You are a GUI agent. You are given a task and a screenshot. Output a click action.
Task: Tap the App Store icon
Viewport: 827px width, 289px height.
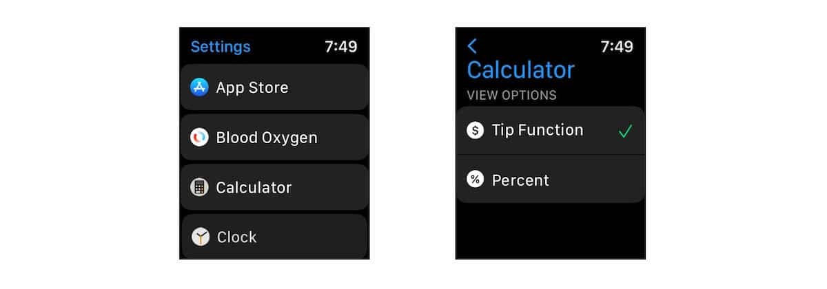(x=200, y=87)
